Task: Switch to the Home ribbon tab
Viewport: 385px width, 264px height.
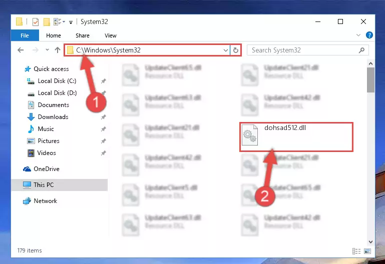Action: [x=54, y=35]
